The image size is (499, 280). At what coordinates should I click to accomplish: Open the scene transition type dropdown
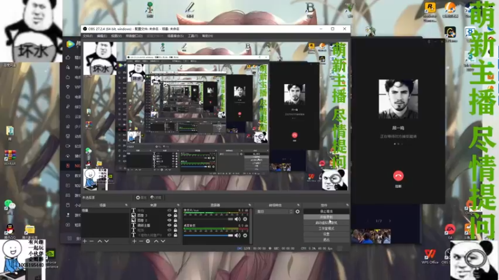tap(274, 212)
